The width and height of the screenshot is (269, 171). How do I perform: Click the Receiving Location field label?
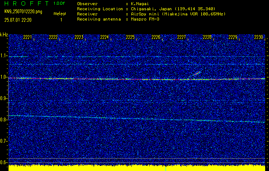point(100,9)
